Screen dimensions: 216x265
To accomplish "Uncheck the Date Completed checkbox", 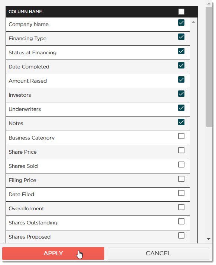I will click(181, 66).
